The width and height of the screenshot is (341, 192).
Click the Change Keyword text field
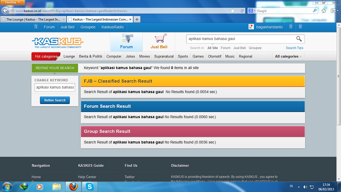tap(55, 87)
